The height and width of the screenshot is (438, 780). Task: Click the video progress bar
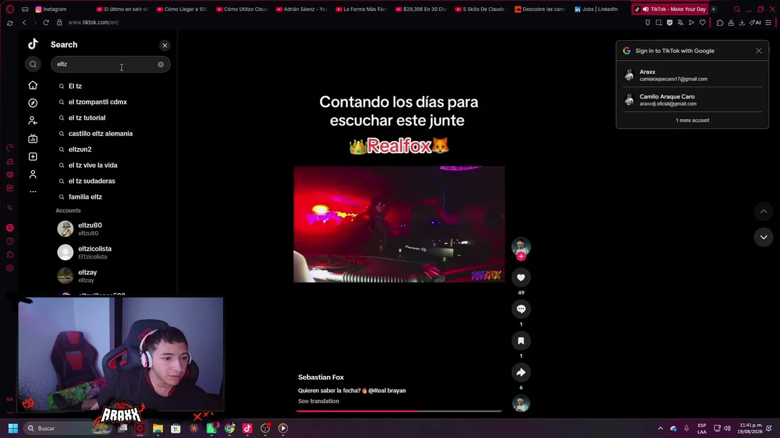coord(399,411)
